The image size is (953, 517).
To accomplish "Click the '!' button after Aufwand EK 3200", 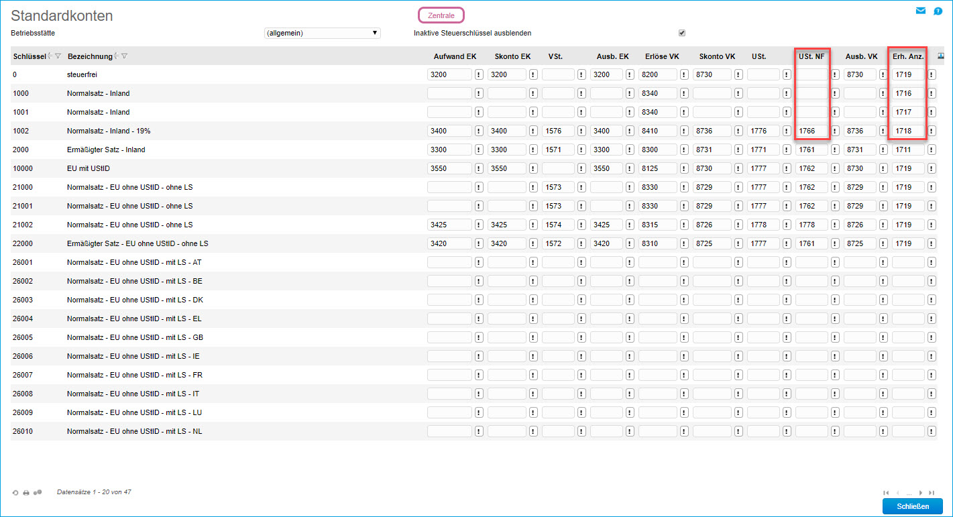I will tap(479, 74).
